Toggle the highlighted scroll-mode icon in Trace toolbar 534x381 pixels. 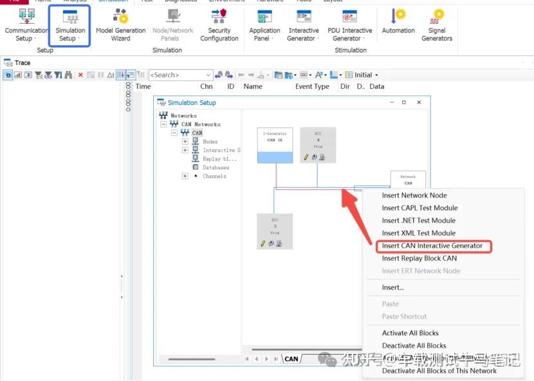tap(120, 75)
